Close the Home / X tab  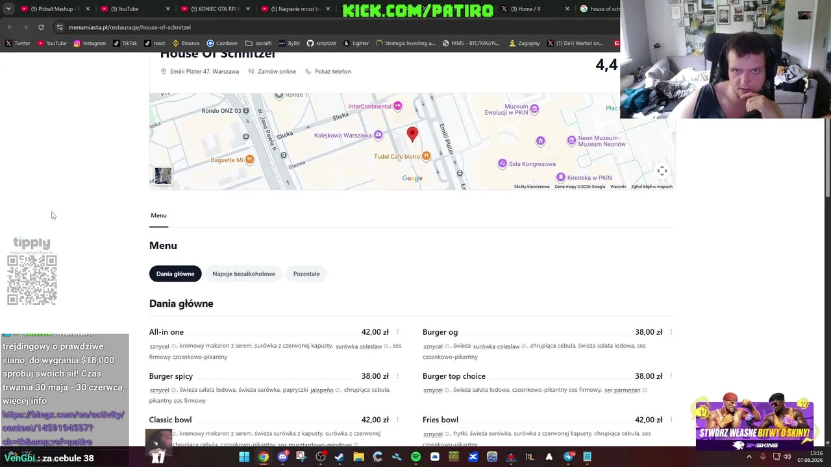click(567, 9)
